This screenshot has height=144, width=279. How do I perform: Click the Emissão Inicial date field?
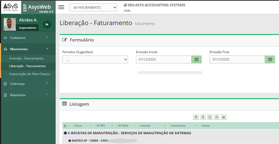click(x=163, y=59)
